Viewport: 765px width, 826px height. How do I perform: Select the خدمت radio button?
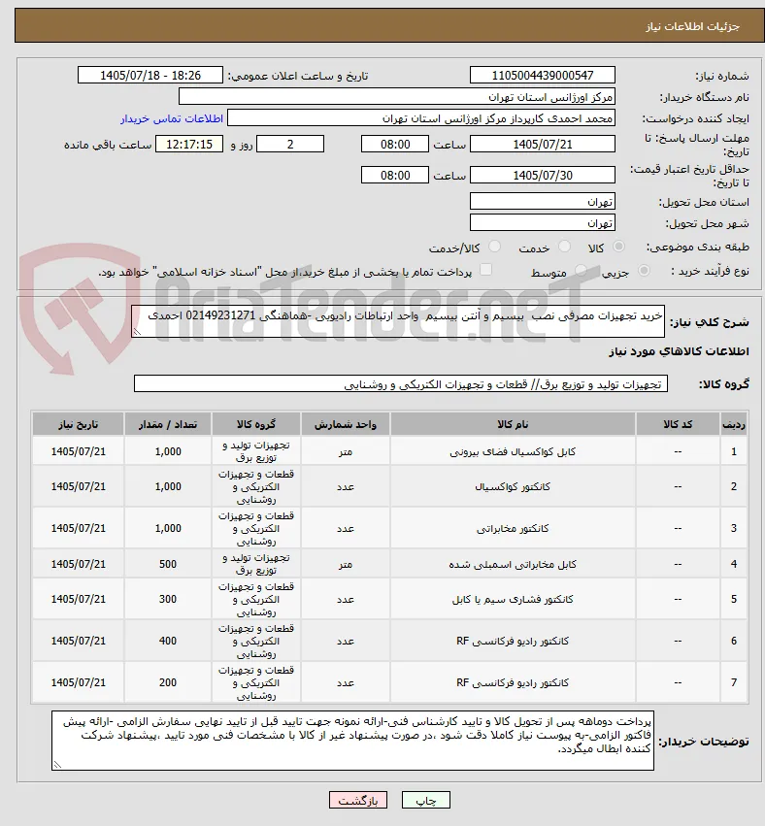pos(564,247)
